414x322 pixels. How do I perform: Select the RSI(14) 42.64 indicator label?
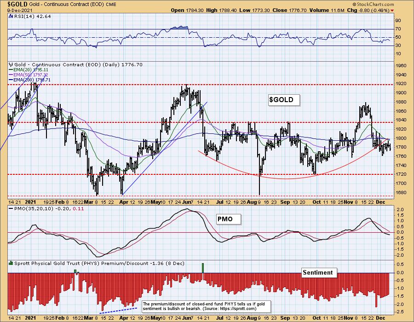pyautogui.click(x=32, y=17)
